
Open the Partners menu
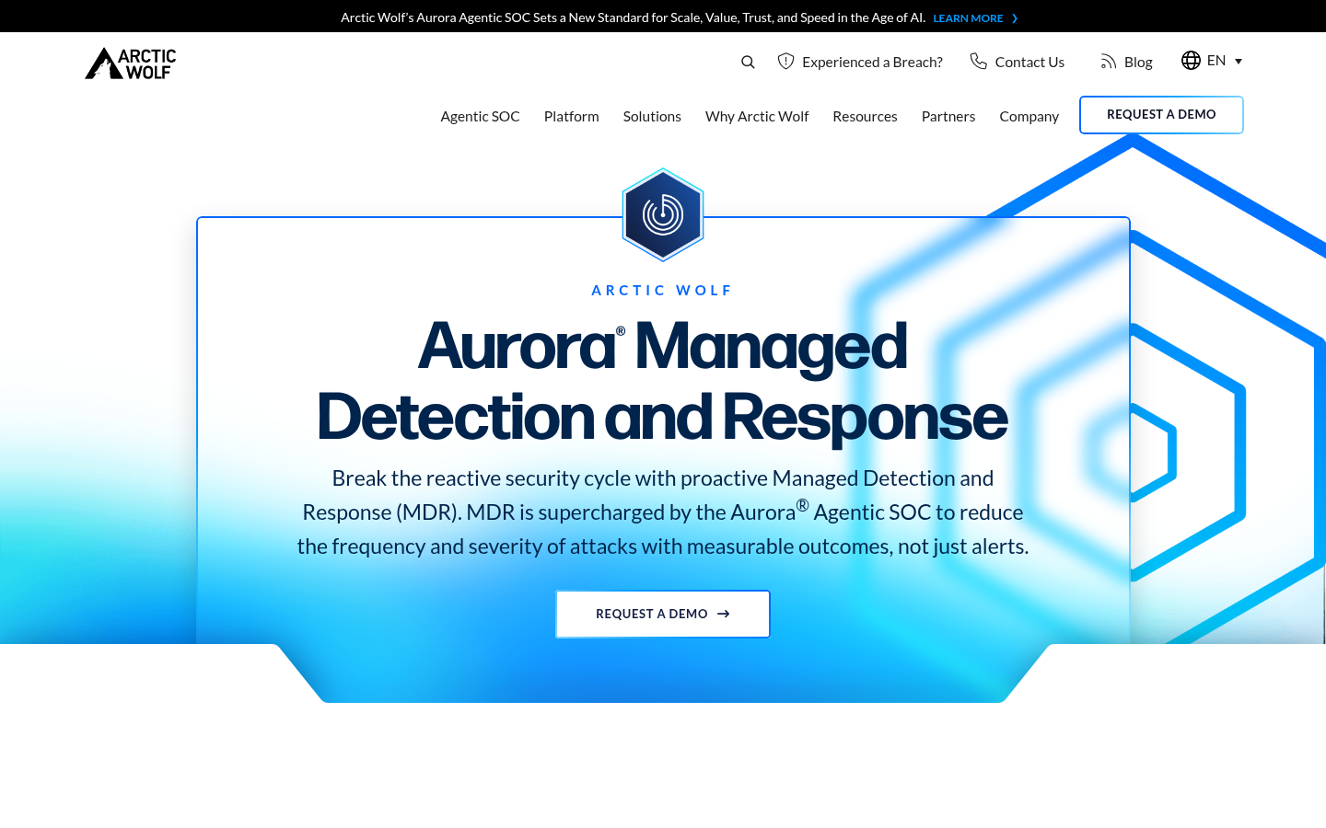tap(948, 116)
